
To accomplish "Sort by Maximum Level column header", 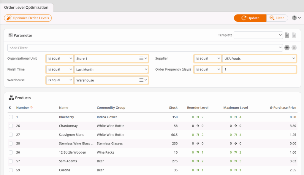I will tap(235, 108).
